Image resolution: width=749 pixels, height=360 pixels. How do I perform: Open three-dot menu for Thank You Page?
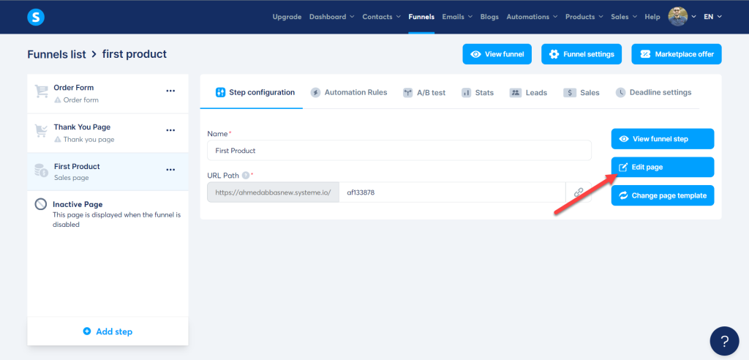(x=170, y=130)
